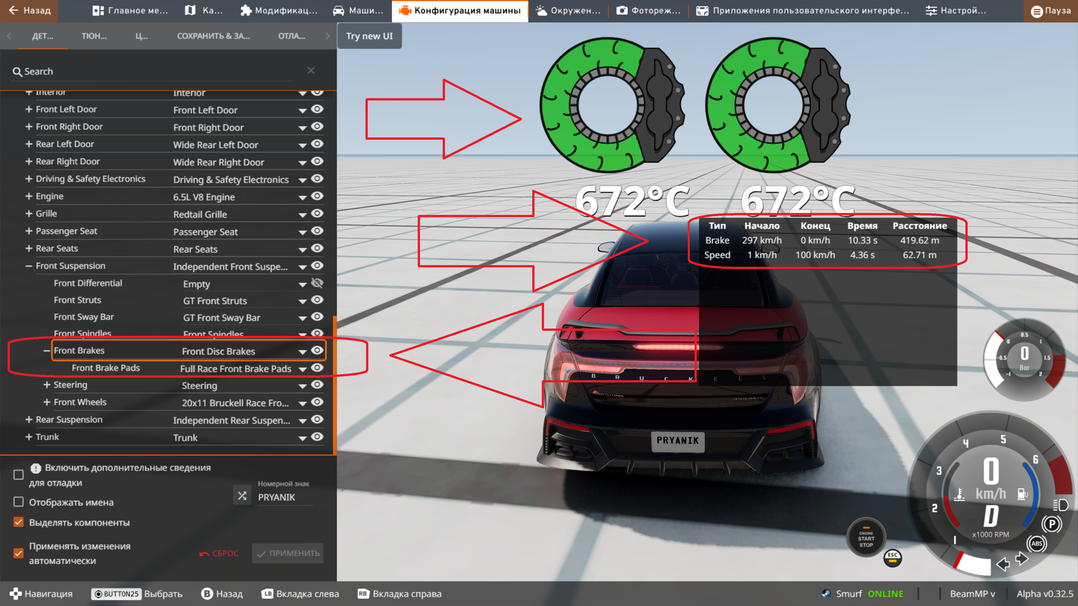
Task: Click the right turn signal arrow
Action: pos(1022,558)
